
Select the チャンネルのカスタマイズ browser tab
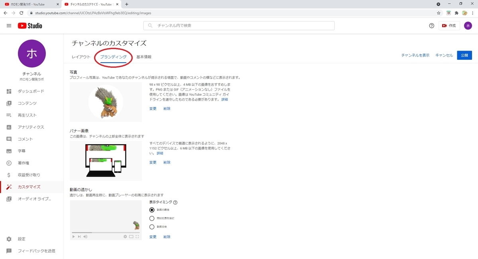(91, 4)
